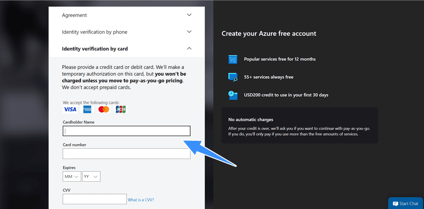This screenshot has width=424, height=209.
Task: Click 'We accept the following cards:' text
Action: coord(91,103)
